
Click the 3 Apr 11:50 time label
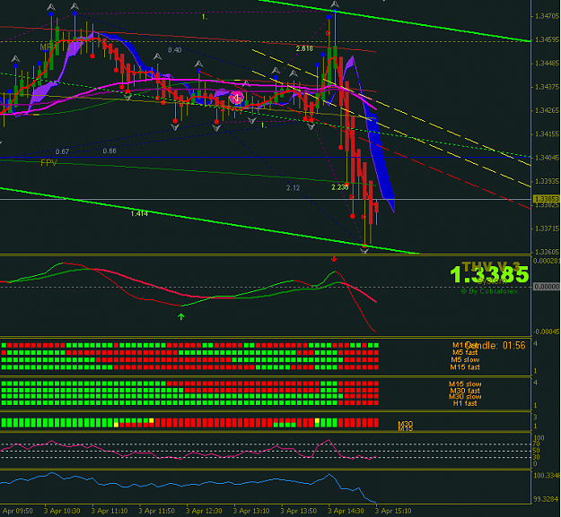(x=156, y=511)
